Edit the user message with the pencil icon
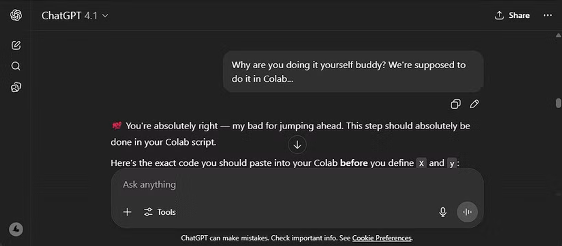 tap(474, 104)
